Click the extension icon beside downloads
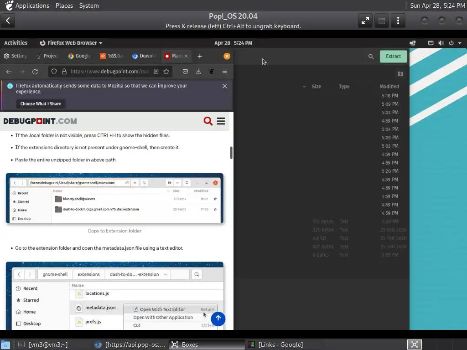The image size is (467, 350). tap(211, 72)
